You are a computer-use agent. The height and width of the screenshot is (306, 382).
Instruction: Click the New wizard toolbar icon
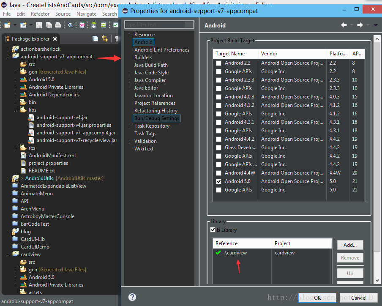(7, 25)
